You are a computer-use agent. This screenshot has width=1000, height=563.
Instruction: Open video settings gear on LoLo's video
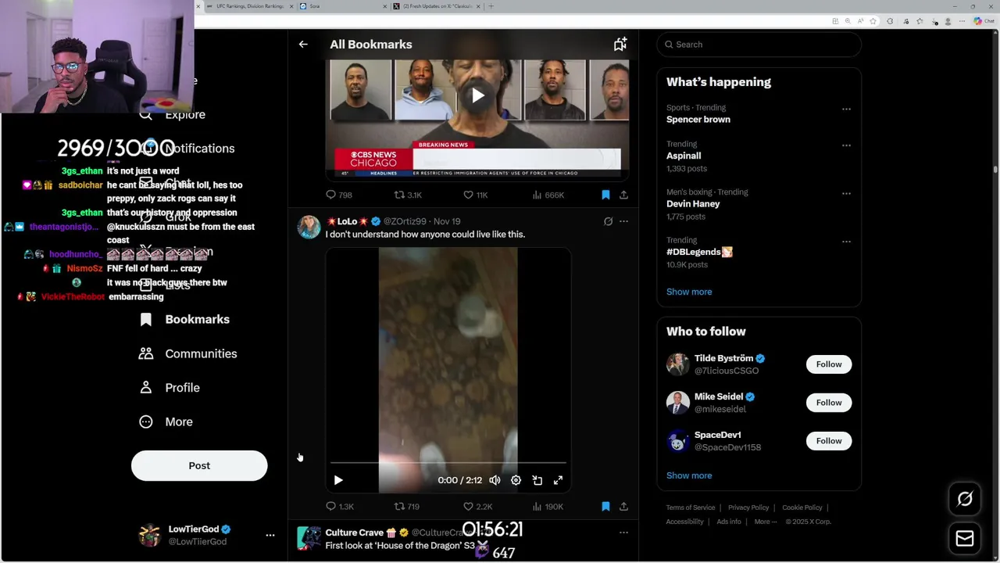click(x=516, y=480)
